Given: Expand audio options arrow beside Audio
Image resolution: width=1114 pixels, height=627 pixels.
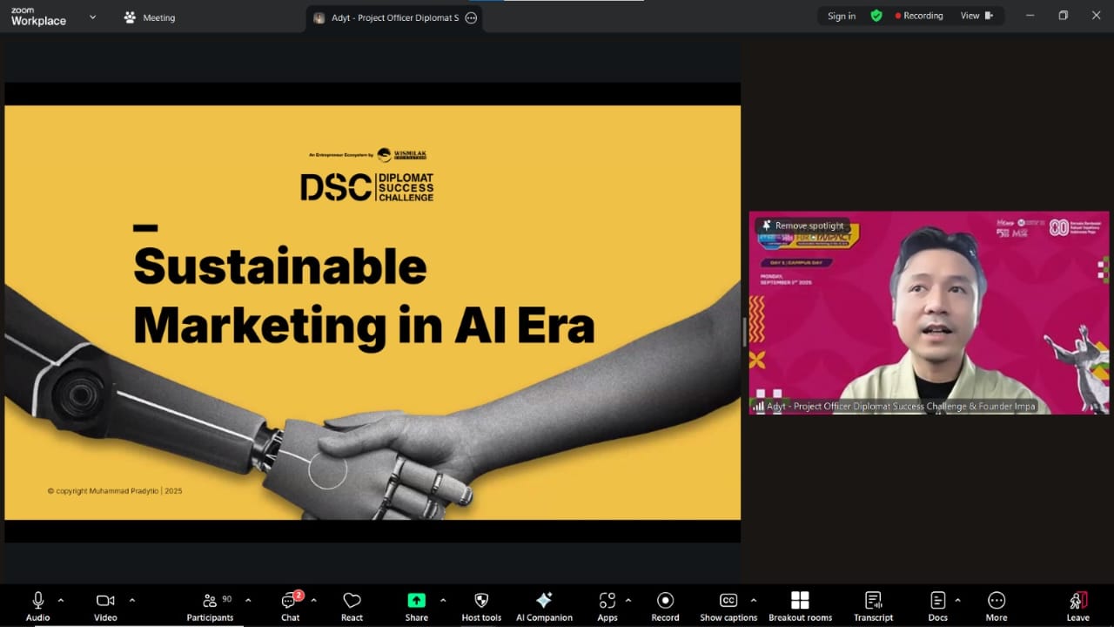Looking at the screenshot, I should coord(60,600).
